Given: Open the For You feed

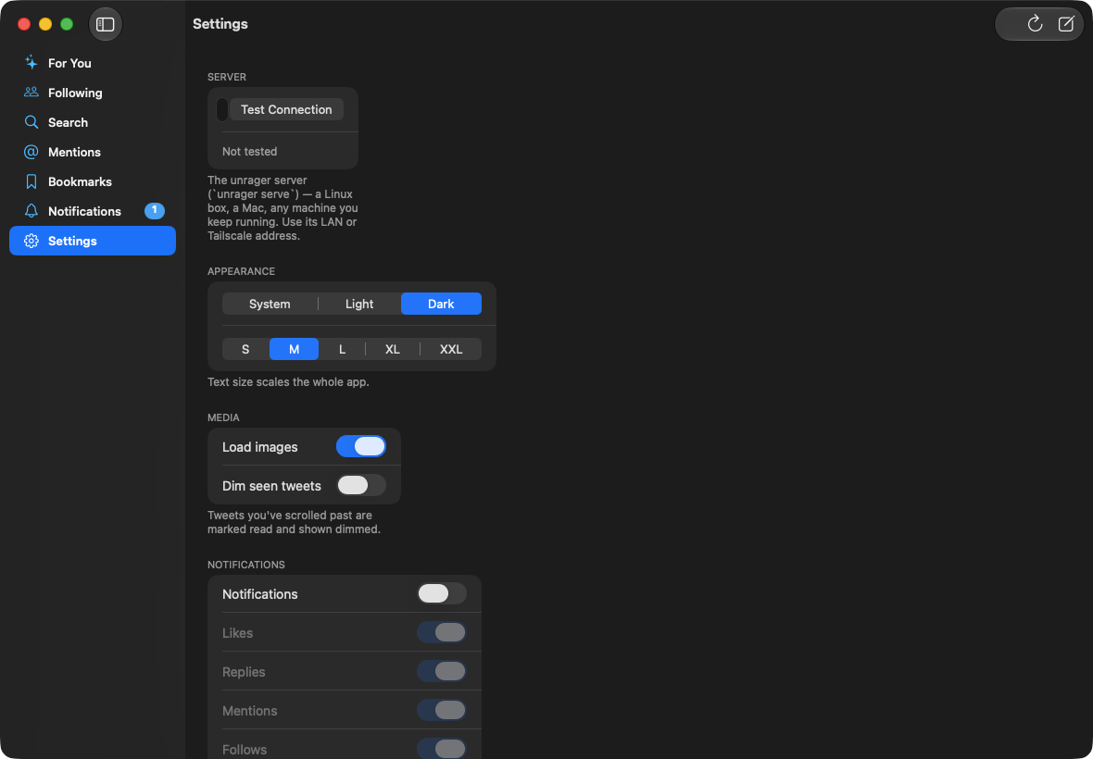Looking at the screenshot, I should (x=93, y=63).
